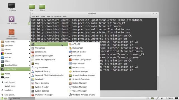Open Login Window settings
The image size is (179, 100).
[84, 64]
